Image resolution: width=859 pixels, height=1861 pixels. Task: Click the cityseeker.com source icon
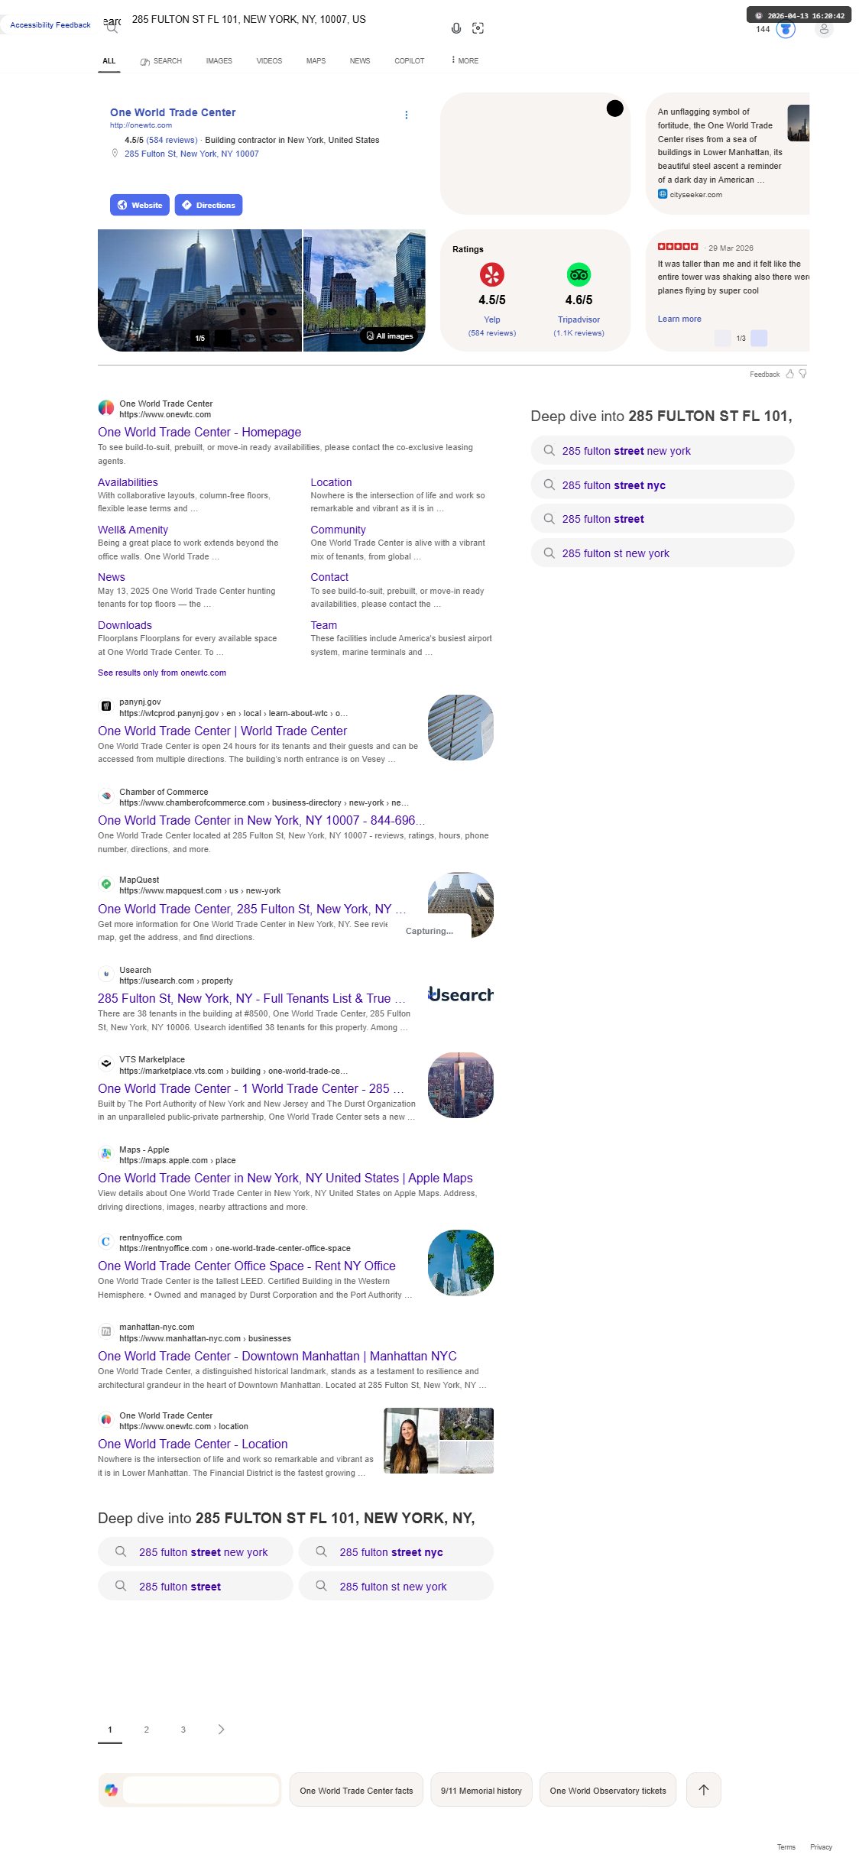point(663,194)
